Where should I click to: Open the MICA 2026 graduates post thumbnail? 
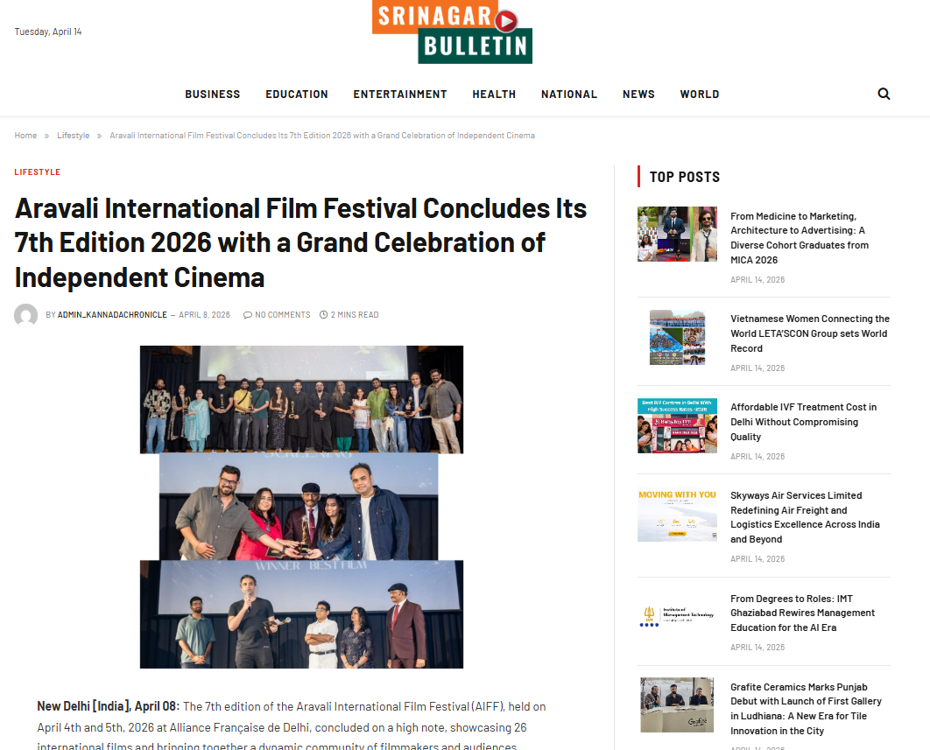(677, 235)
